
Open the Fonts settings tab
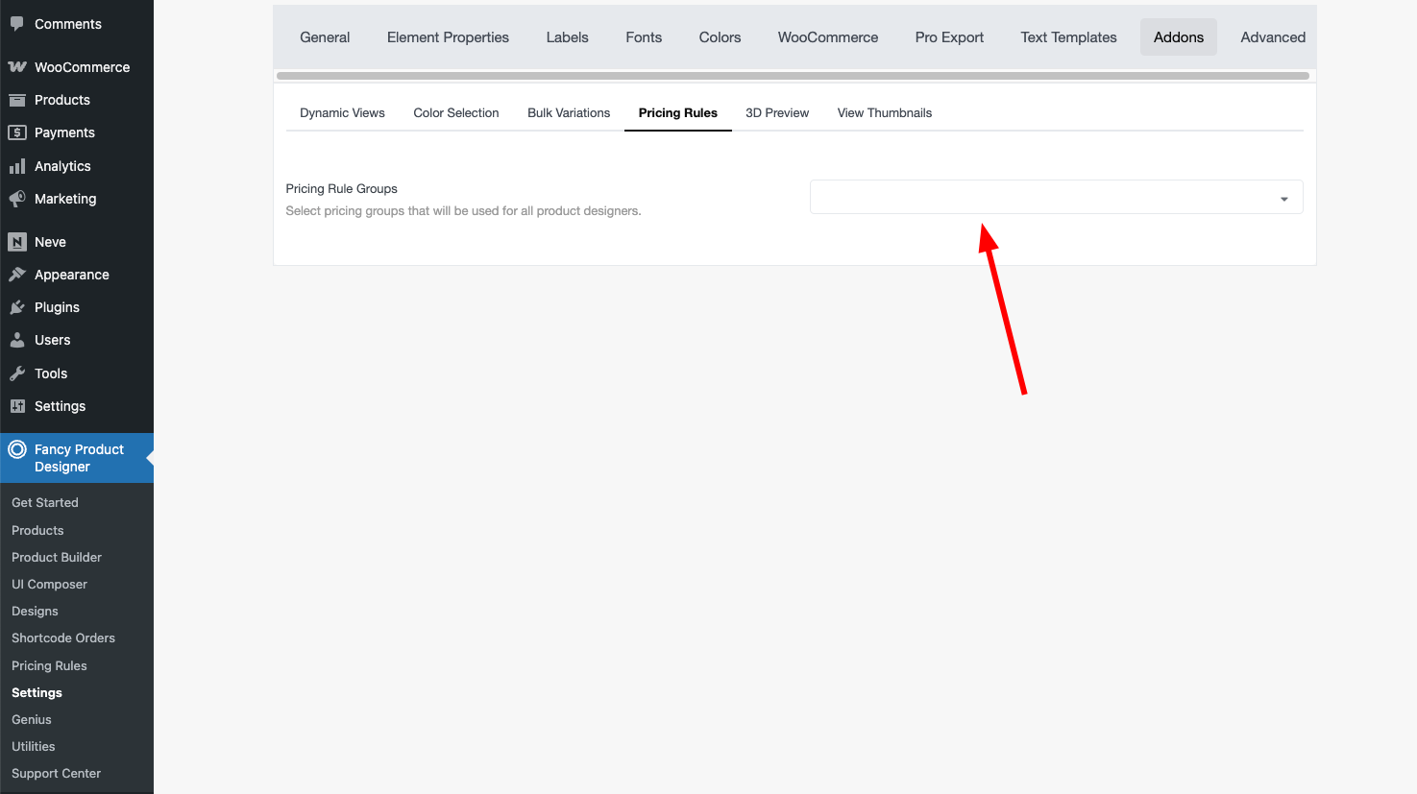click(x=644, y=37)
